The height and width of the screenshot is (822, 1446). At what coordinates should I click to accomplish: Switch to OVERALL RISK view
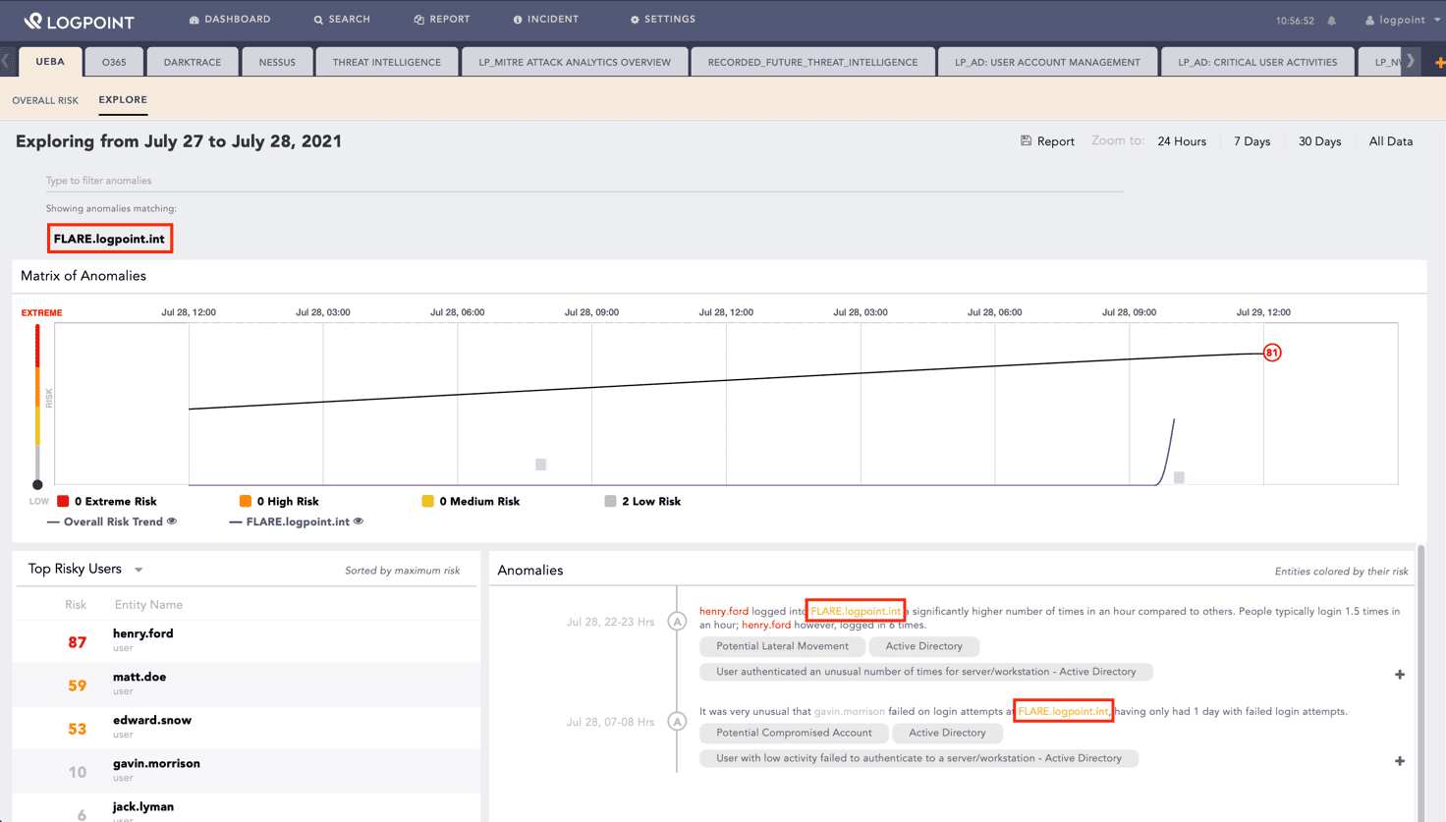tap(45, 100)
